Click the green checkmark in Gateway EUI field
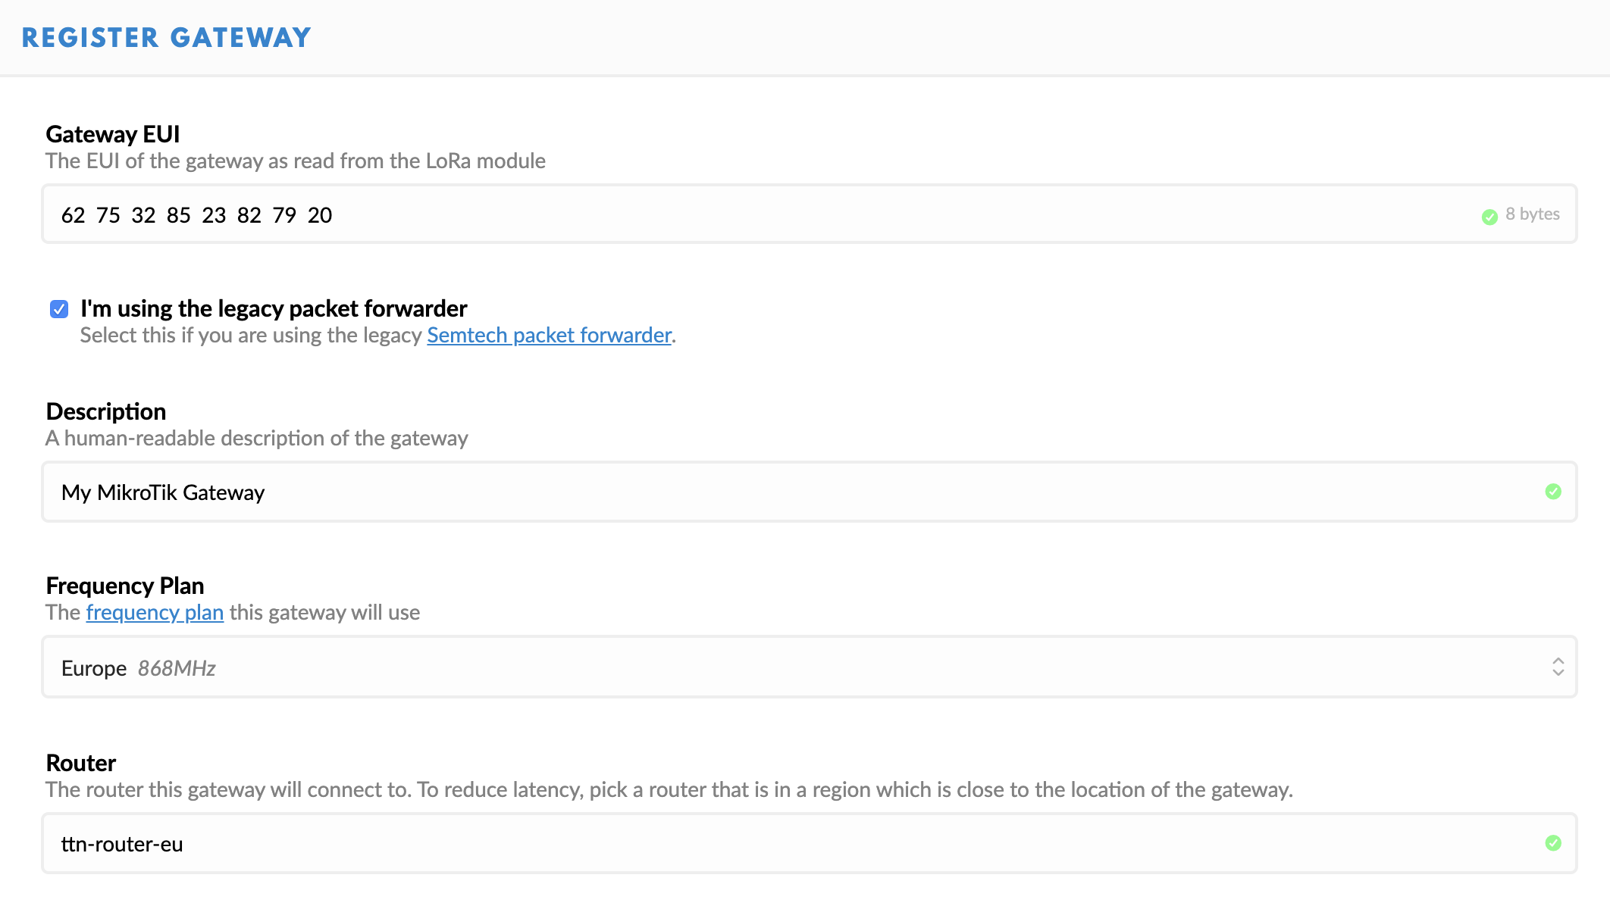Screen dimensions: 1610x903 click(x=1489, y=217)
